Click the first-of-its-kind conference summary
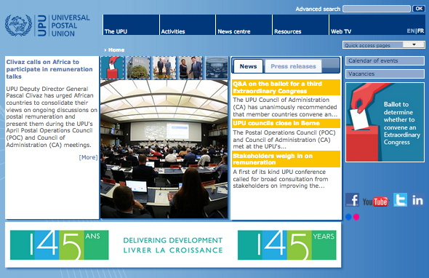429x278 pixels. pos(281,179)
